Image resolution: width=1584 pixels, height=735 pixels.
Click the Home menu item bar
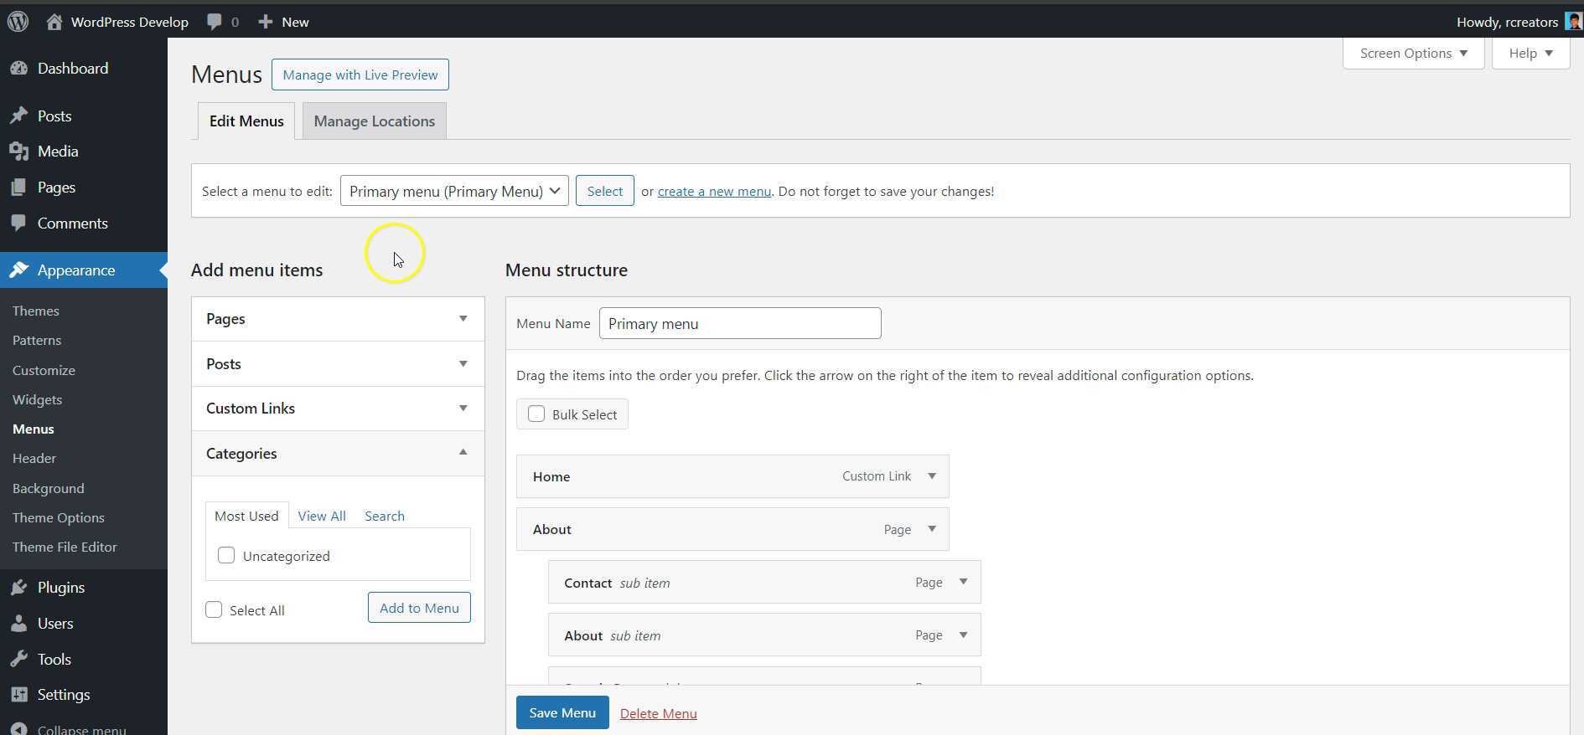[732, 476]
